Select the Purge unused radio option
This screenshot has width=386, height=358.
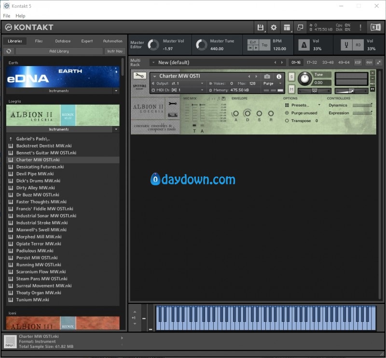287,113
